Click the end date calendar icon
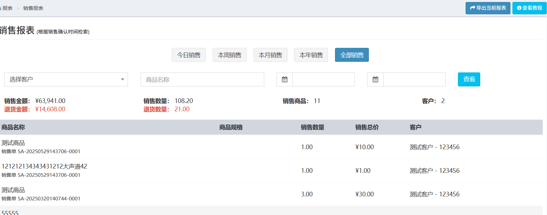547x215 pixels. point(375,79)
